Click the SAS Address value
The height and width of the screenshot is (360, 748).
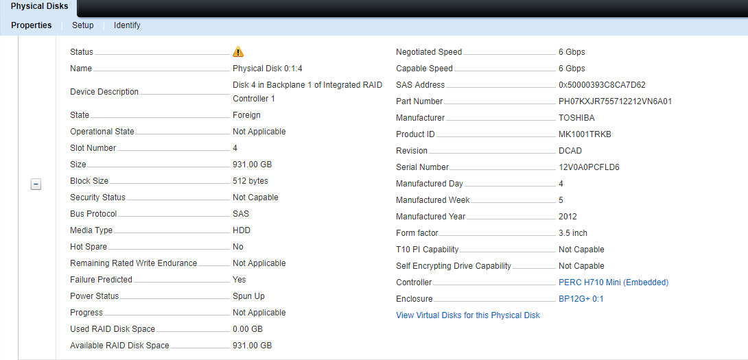(602, 85)
